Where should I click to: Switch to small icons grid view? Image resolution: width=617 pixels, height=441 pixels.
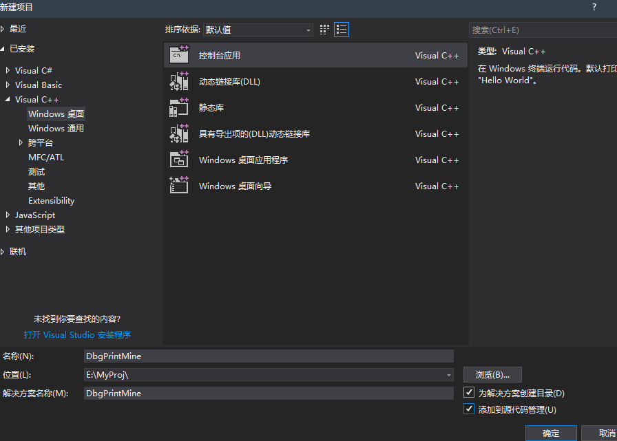point(324,30)
